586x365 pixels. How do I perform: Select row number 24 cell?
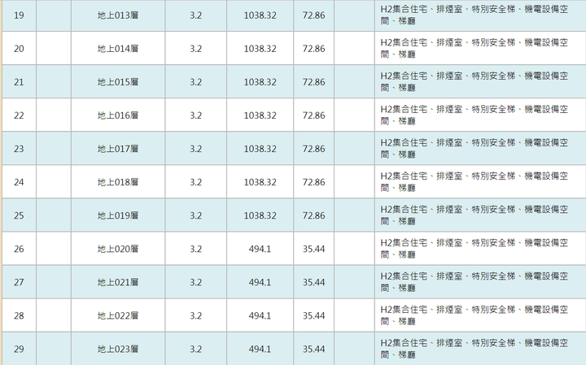(19, 182)
